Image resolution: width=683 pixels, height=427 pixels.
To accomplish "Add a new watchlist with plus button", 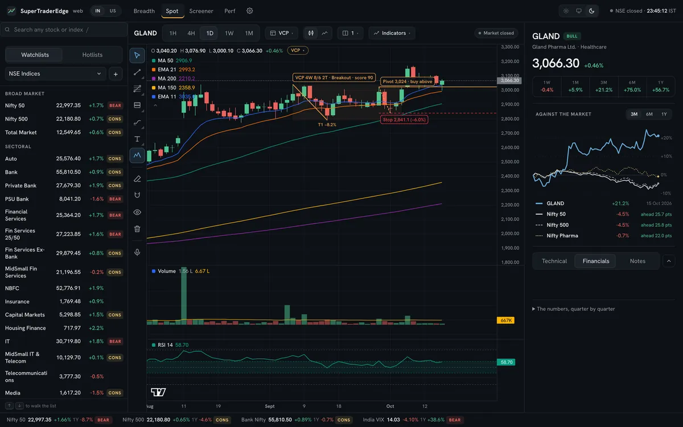I will pos(115,73).
